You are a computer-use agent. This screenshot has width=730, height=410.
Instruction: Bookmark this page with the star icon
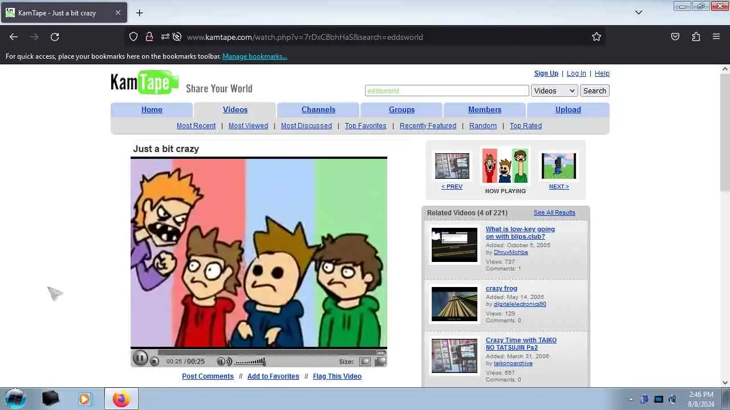click(x=597, y=36)
